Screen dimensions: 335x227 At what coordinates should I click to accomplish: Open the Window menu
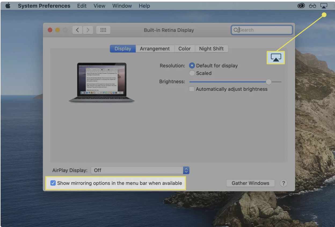point(122,6)
